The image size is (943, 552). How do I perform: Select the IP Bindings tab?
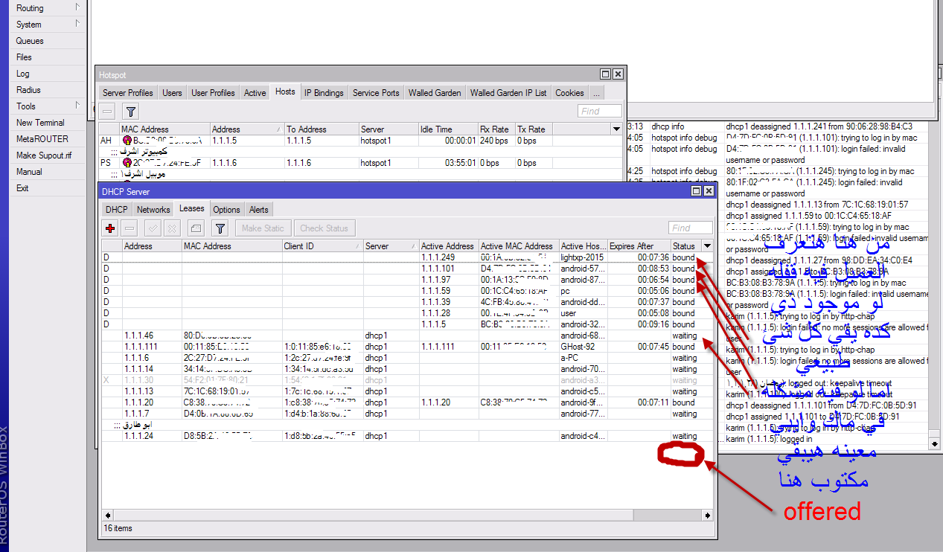tap(324, 93)
